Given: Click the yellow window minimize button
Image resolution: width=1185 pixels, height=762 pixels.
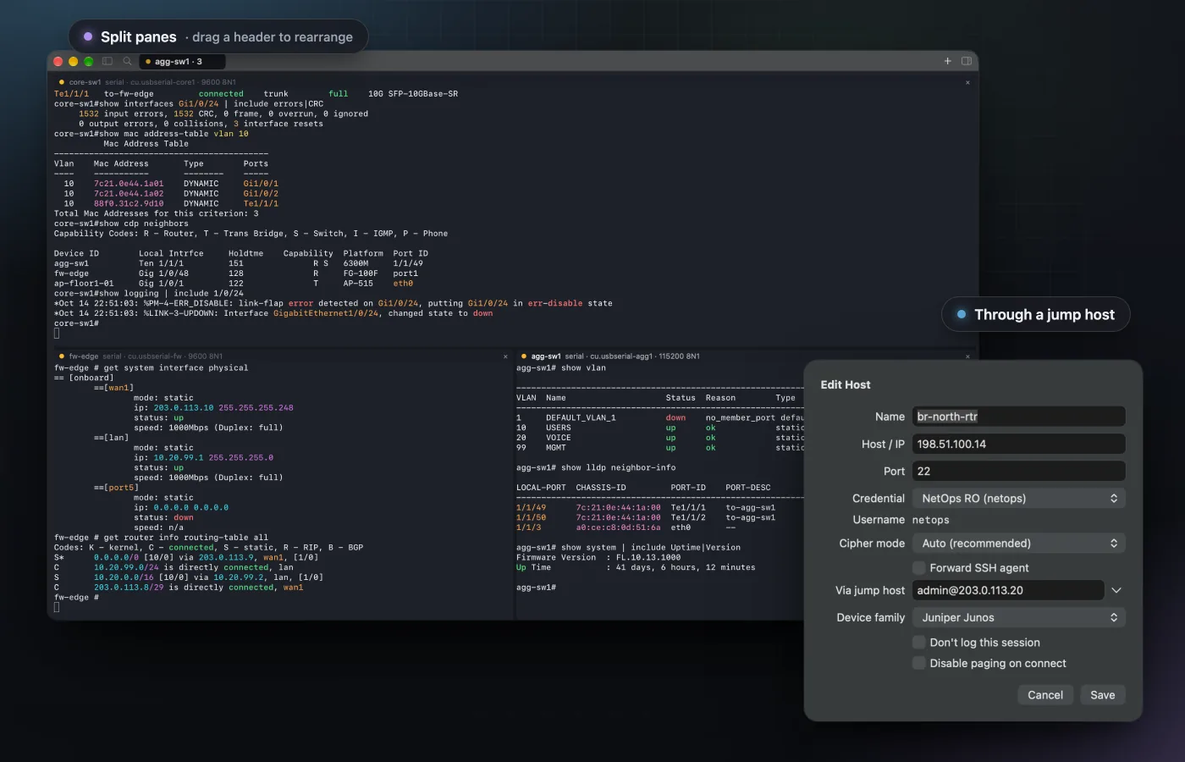Looking at the screenshot, I should pos(74,61).
